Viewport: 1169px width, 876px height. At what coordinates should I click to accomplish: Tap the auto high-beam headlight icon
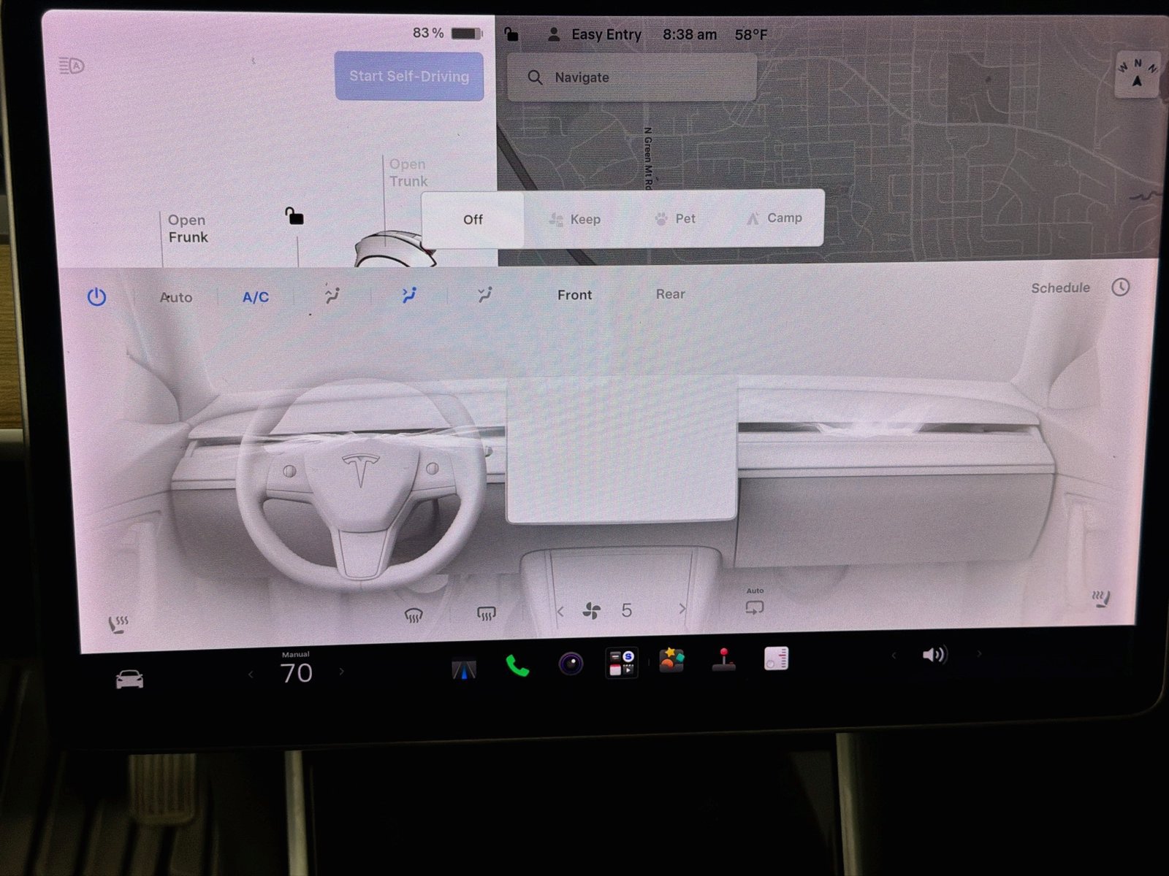tap(71, 66)
